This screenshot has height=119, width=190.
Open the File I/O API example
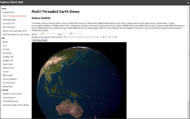point(6,49)
